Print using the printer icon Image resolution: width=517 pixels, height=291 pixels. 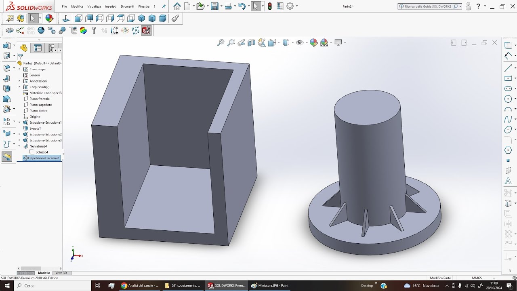point(228,6)
